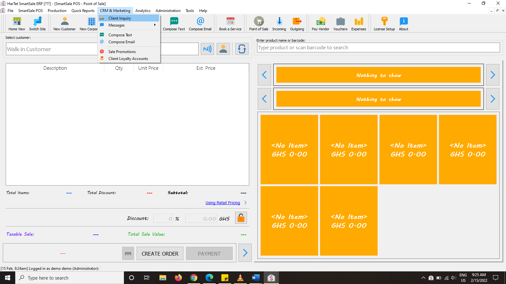The image size is (506, 284).
Task: Click the right arrow on Nothing to show banner
Action: tap(492, 75)
